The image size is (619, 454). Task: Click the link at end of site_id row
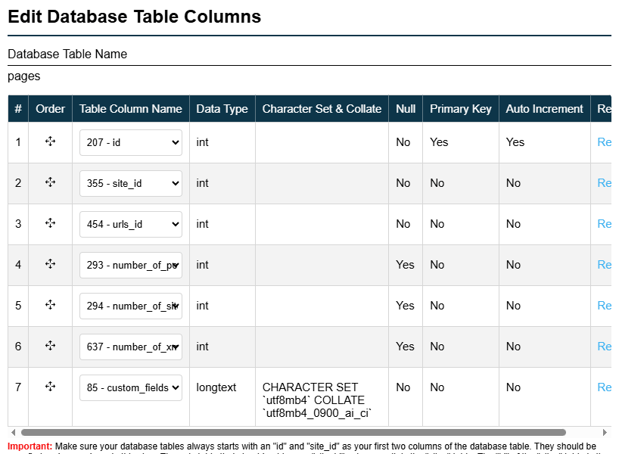coord(605,183)
